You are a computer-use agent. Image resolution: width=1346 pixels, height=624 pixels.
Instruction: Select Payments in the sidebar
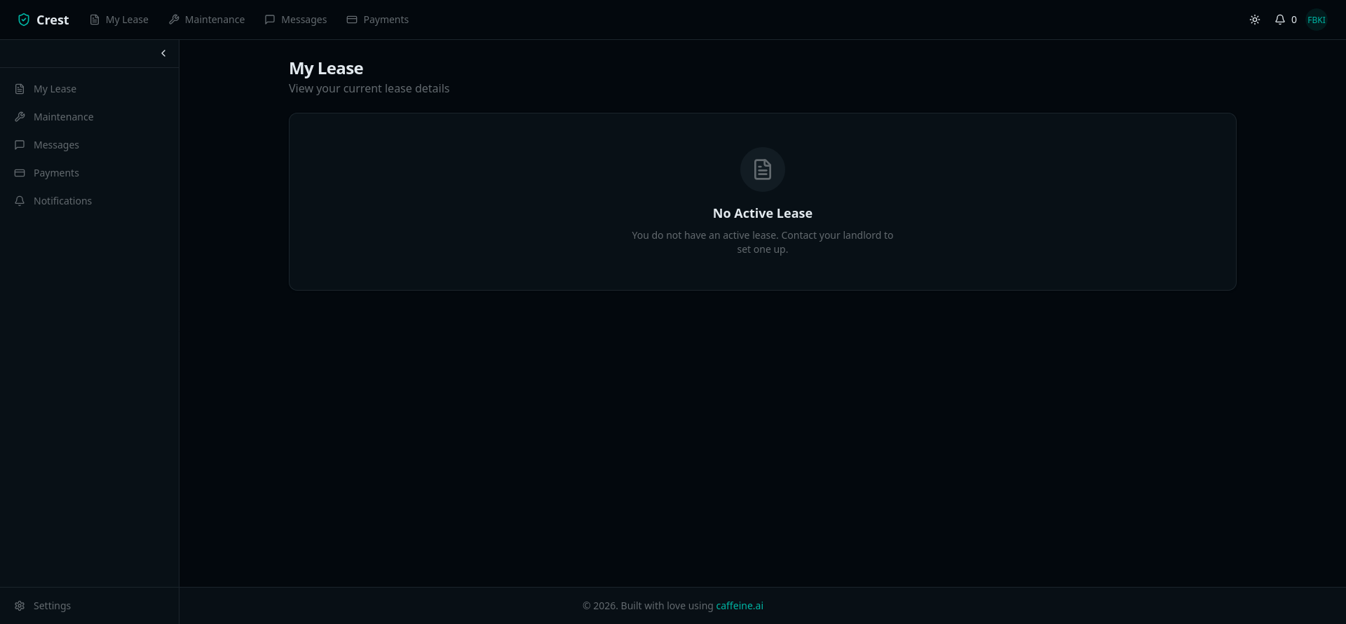click(x=89, y=173)
